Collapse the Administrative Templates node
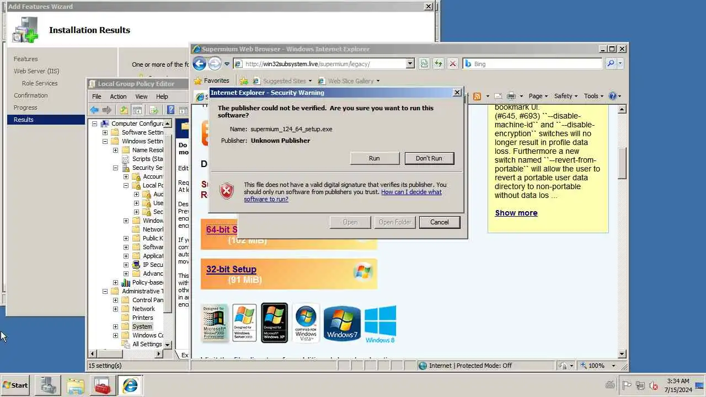The image size is (706, 397). tap(105, 291)
